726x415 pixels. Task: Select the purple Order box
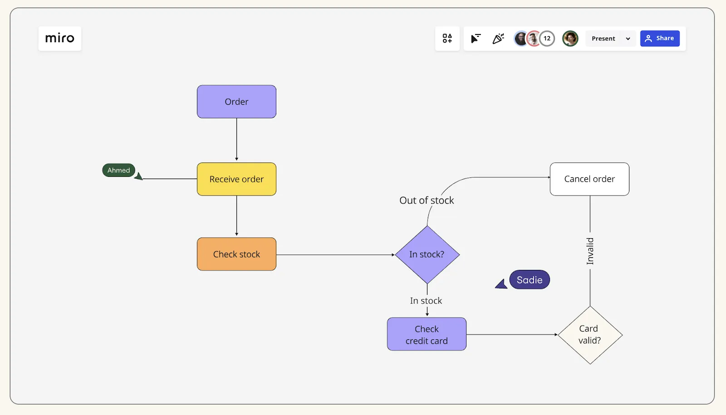pos(236,102)
